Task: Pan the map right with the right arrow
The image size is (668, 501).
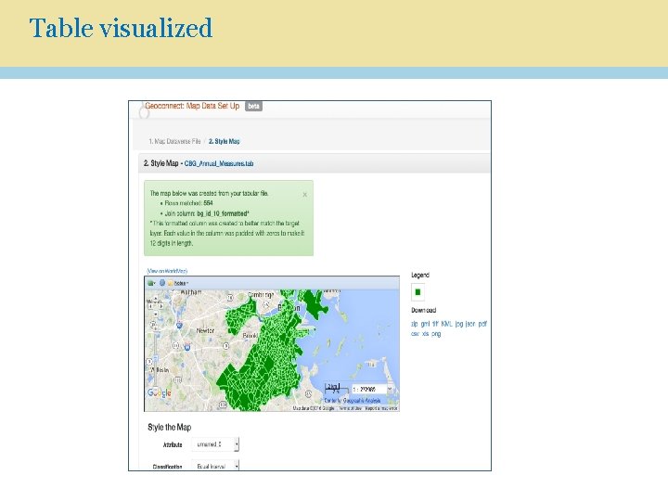Action: click(161, 306)
